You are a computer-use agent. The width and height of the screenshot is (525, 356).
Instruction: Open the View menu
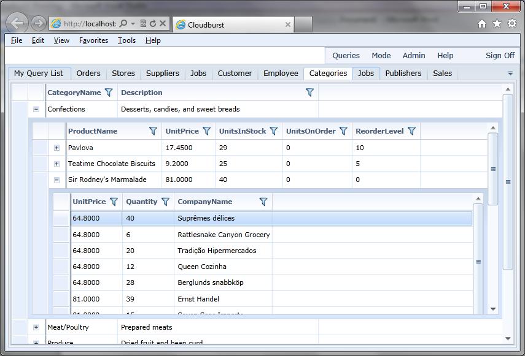(61, 40)
